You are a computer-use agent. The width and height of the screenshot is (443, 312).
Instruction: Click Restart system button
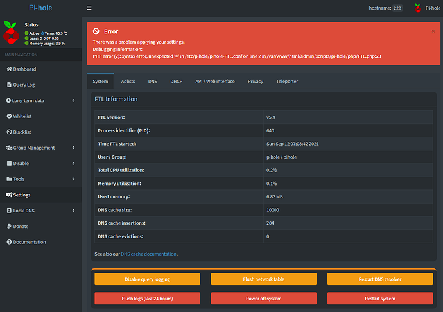380,299
